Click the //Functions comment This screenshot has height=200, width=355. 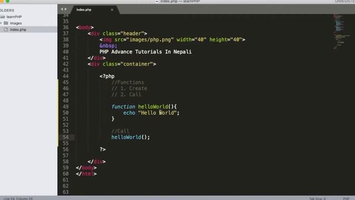tap(128, 82)
